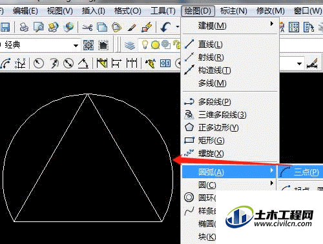Viewport: 323px width, 244px height.
Task: Expand the 建模(M) submenu arrow
Action: pos(272,23)
